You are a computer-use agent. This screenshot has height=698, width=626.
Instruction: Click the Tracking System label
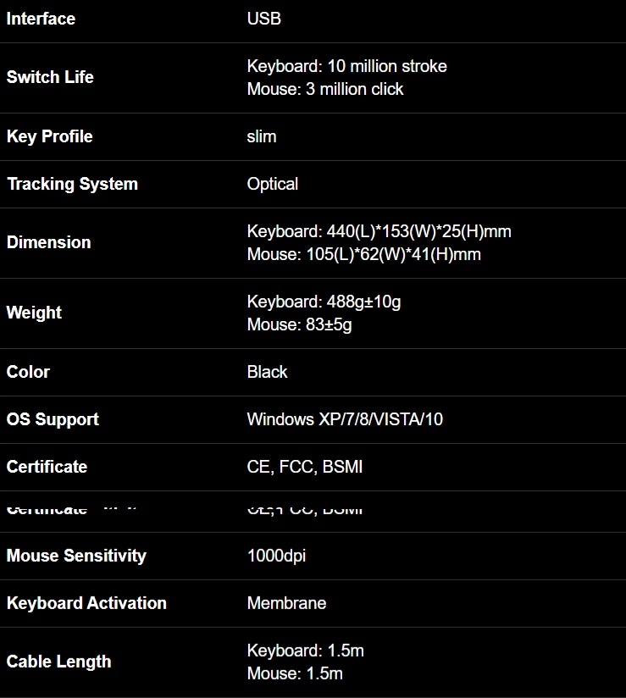point(72,184)
